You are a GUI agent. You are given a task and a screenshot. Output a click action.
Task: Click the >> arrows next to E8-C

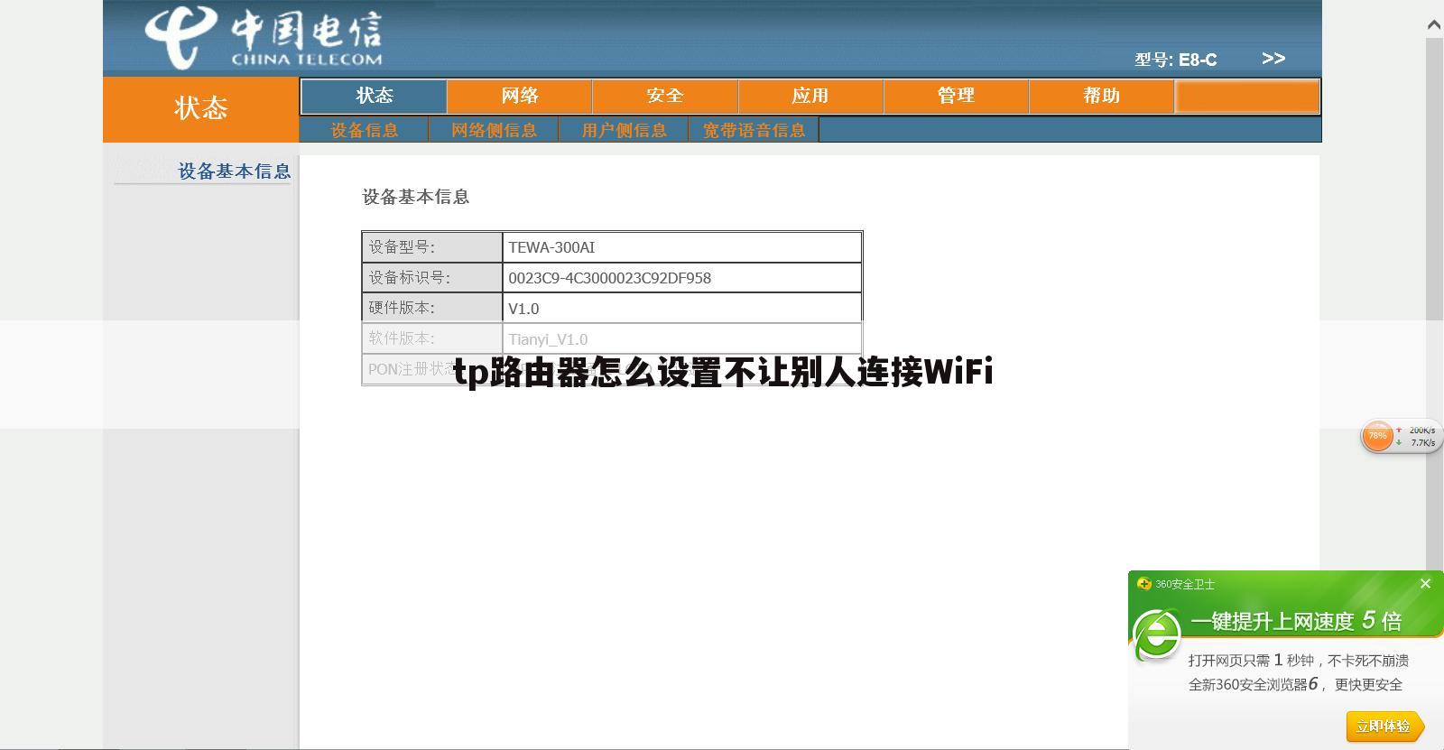1273,59
